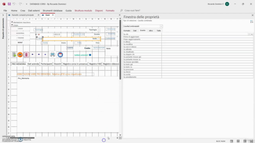Image resolution: width=255 pixels, height=143 pixels.
Task: Open the File menu
Action: tap(5, 11)
